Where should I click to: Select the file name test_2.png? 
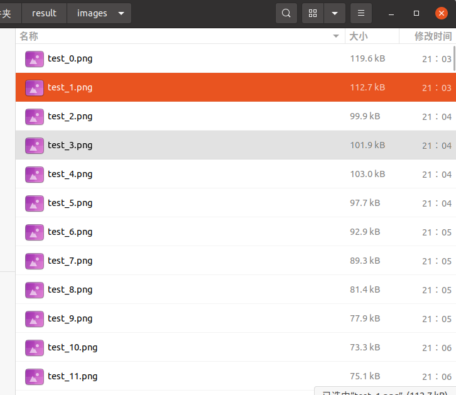click(x=70, y=116)
